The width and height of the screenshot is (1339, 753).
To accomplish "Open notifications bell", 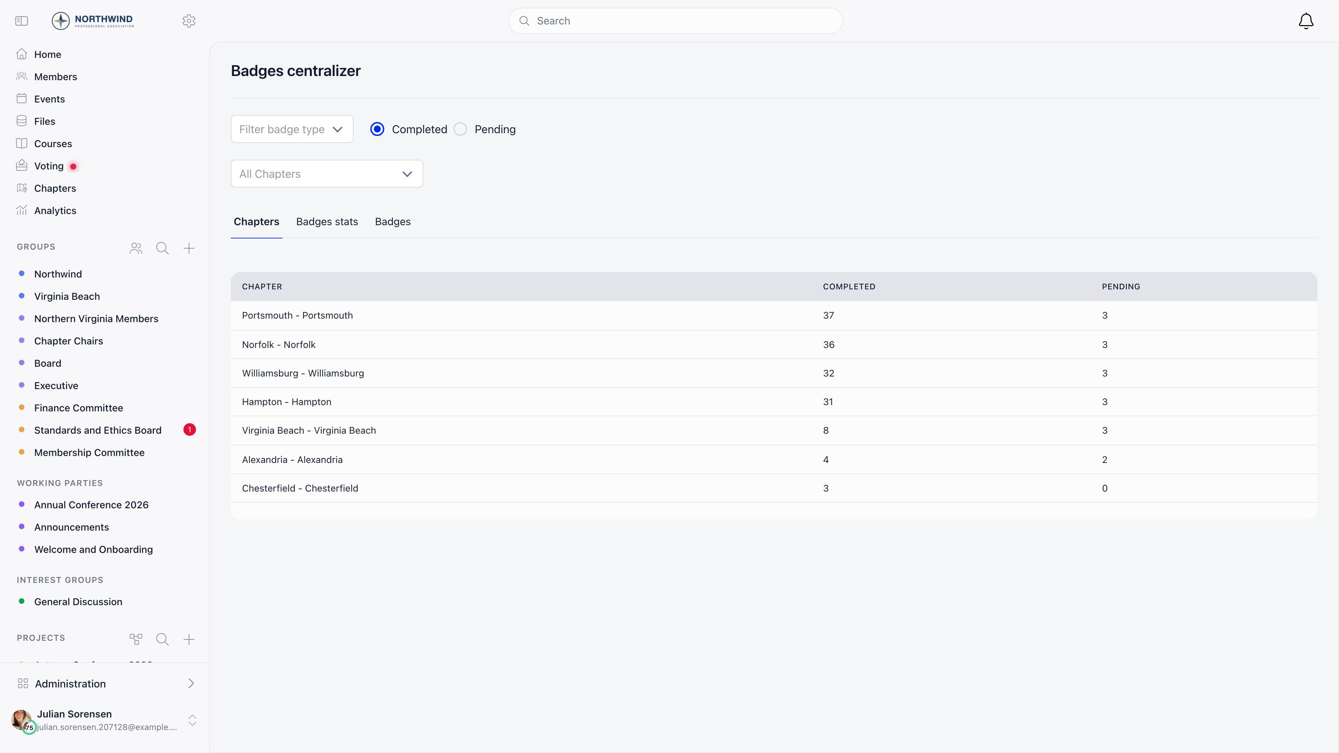I will (1306, 21).
